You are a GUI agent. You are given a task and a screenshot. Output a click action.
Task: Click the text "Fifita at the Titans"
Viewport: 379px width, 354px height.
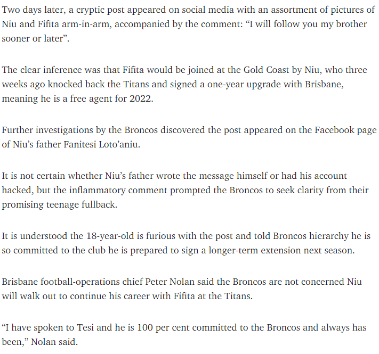pos(212,296)
